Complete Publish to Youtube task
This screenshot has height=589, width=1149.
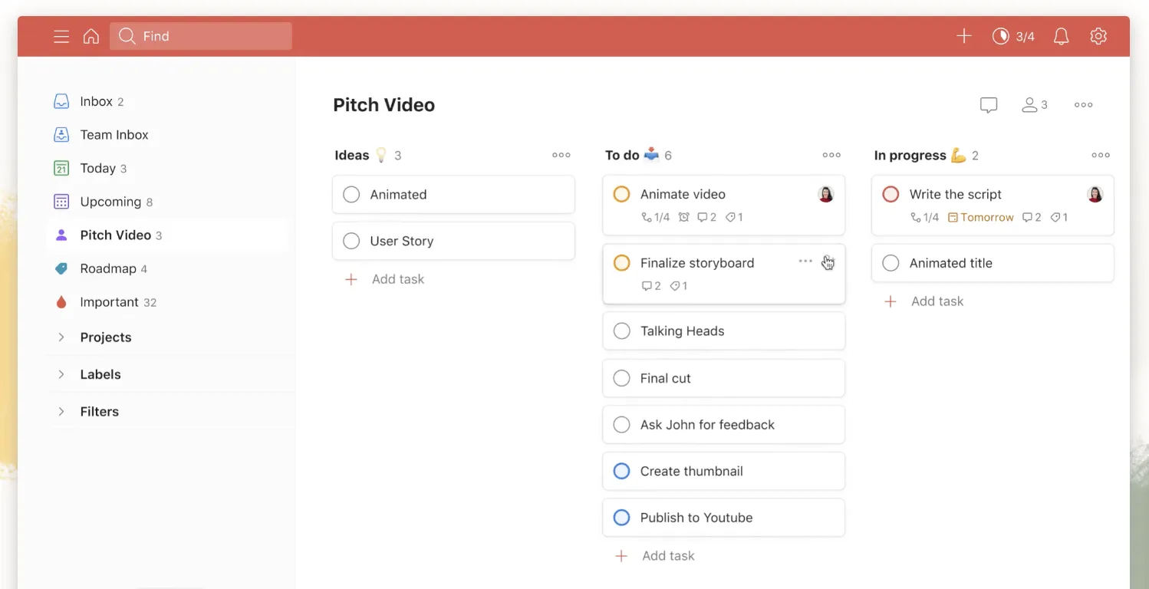622,518
